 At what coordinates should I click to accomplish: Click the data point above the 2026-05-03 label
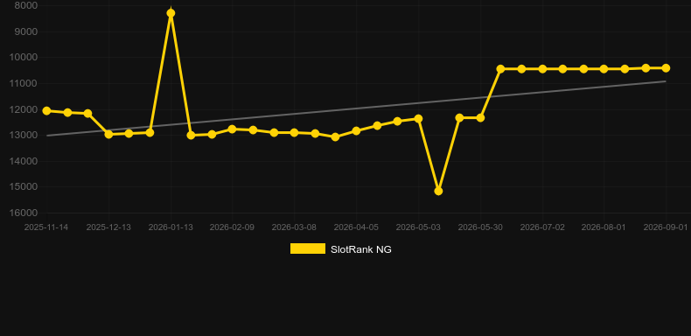pos(418,119)
